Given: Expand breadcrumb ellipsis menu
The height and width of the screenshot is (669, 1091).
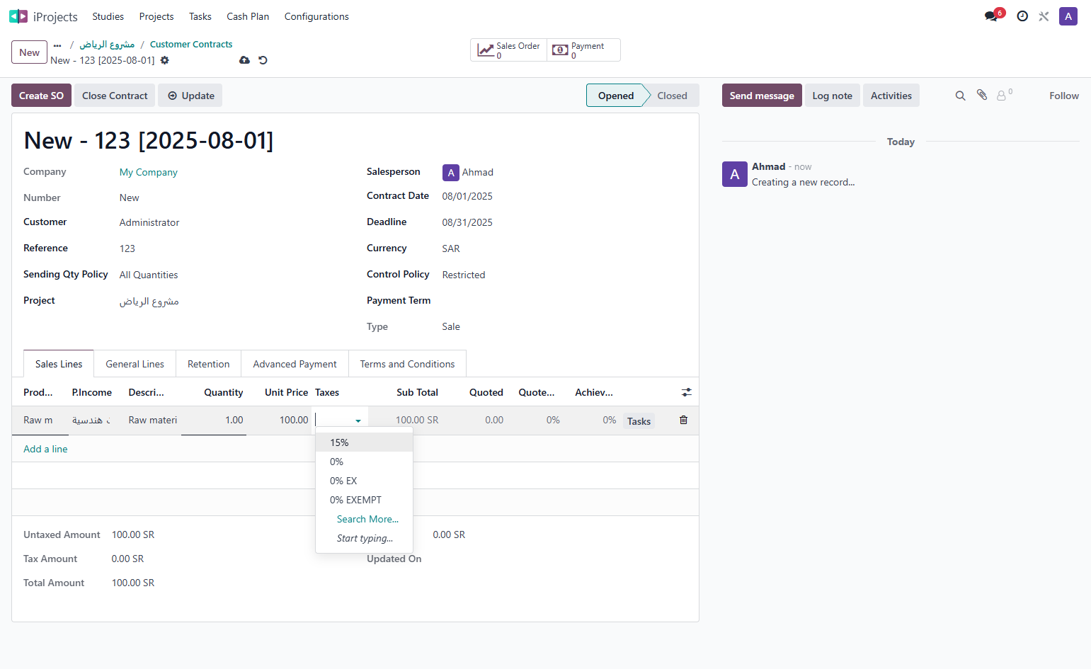Looking at the screenshot, I should tap(57, 45).
